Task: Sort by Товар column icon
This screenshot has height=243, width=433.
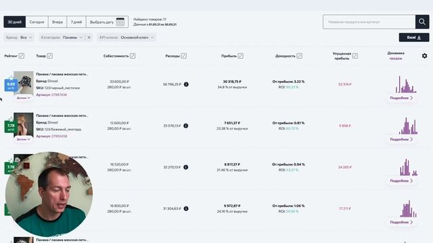Action: coord(49,56)
